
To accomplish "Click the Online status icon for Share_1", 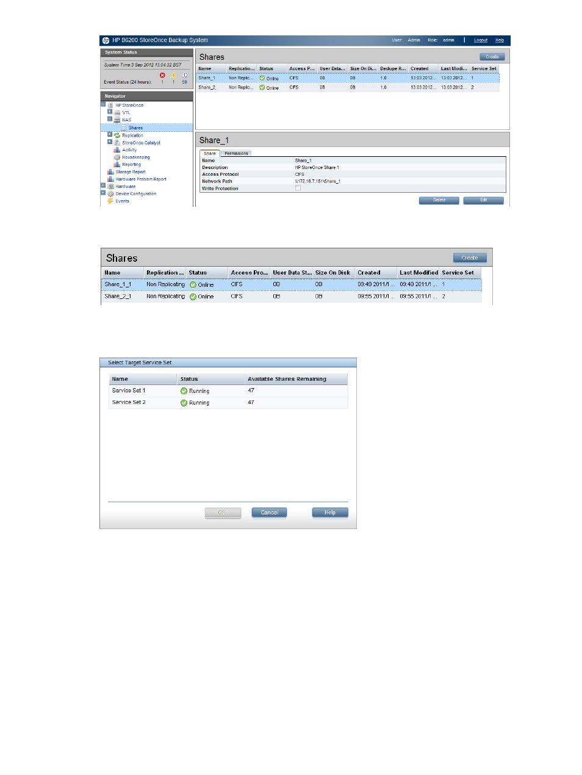I will (262, 78).
